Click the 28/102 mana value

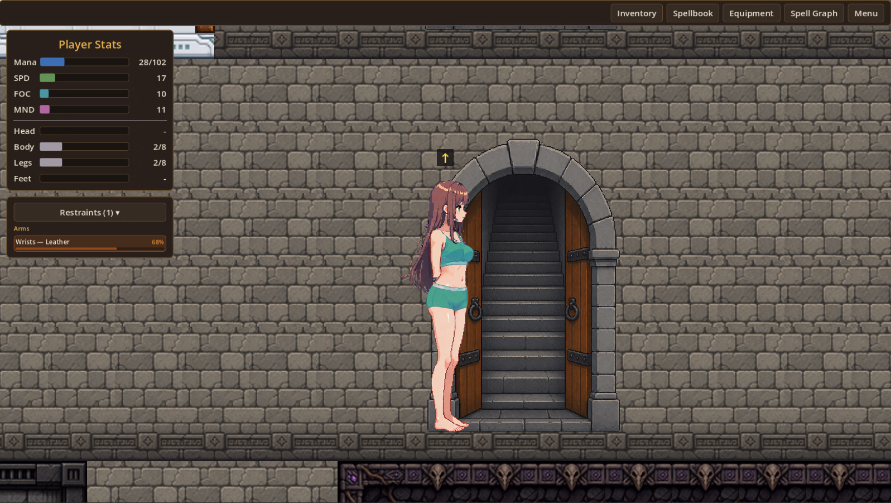(152, 63)
